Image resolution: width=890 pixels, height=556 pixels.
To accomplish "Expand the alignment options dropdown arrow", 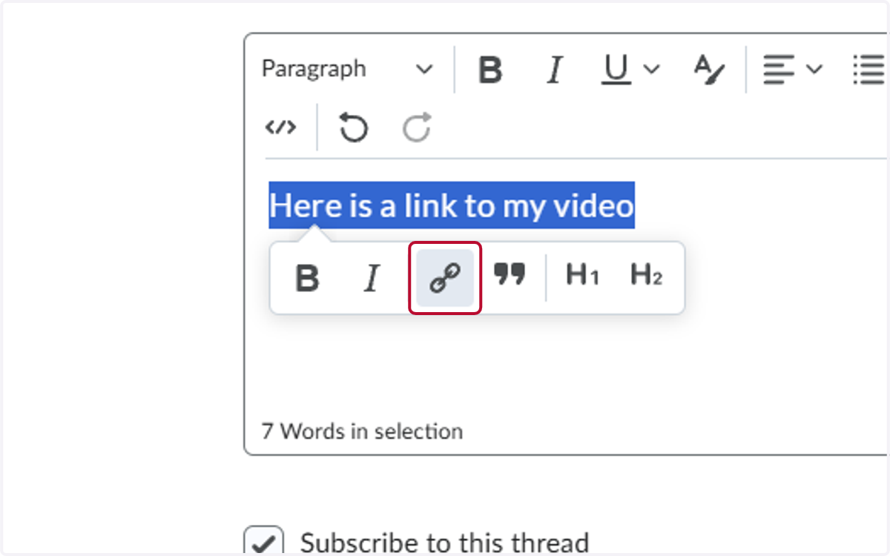I will pyautogui.click(x=814, y=70).
